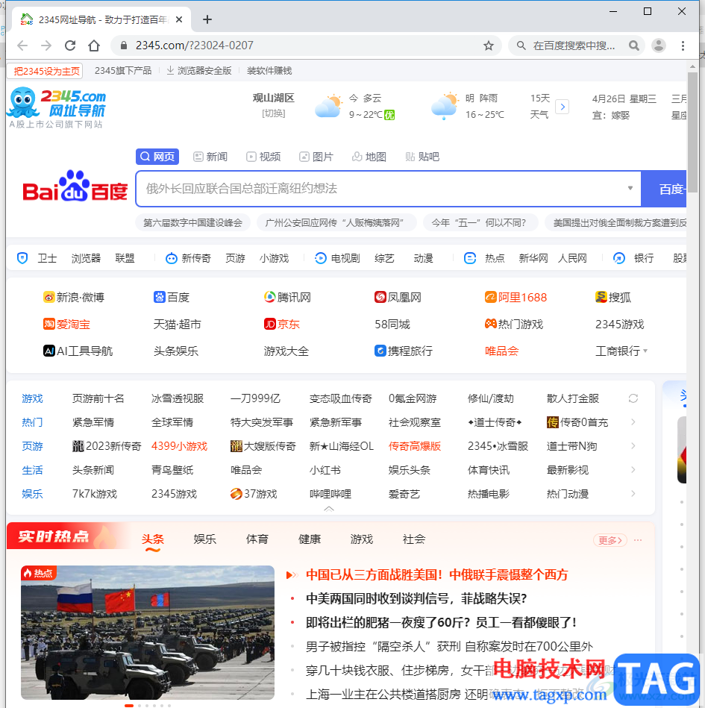
Task: Click the 新传奇 game icon
Action: pos(171,258)
